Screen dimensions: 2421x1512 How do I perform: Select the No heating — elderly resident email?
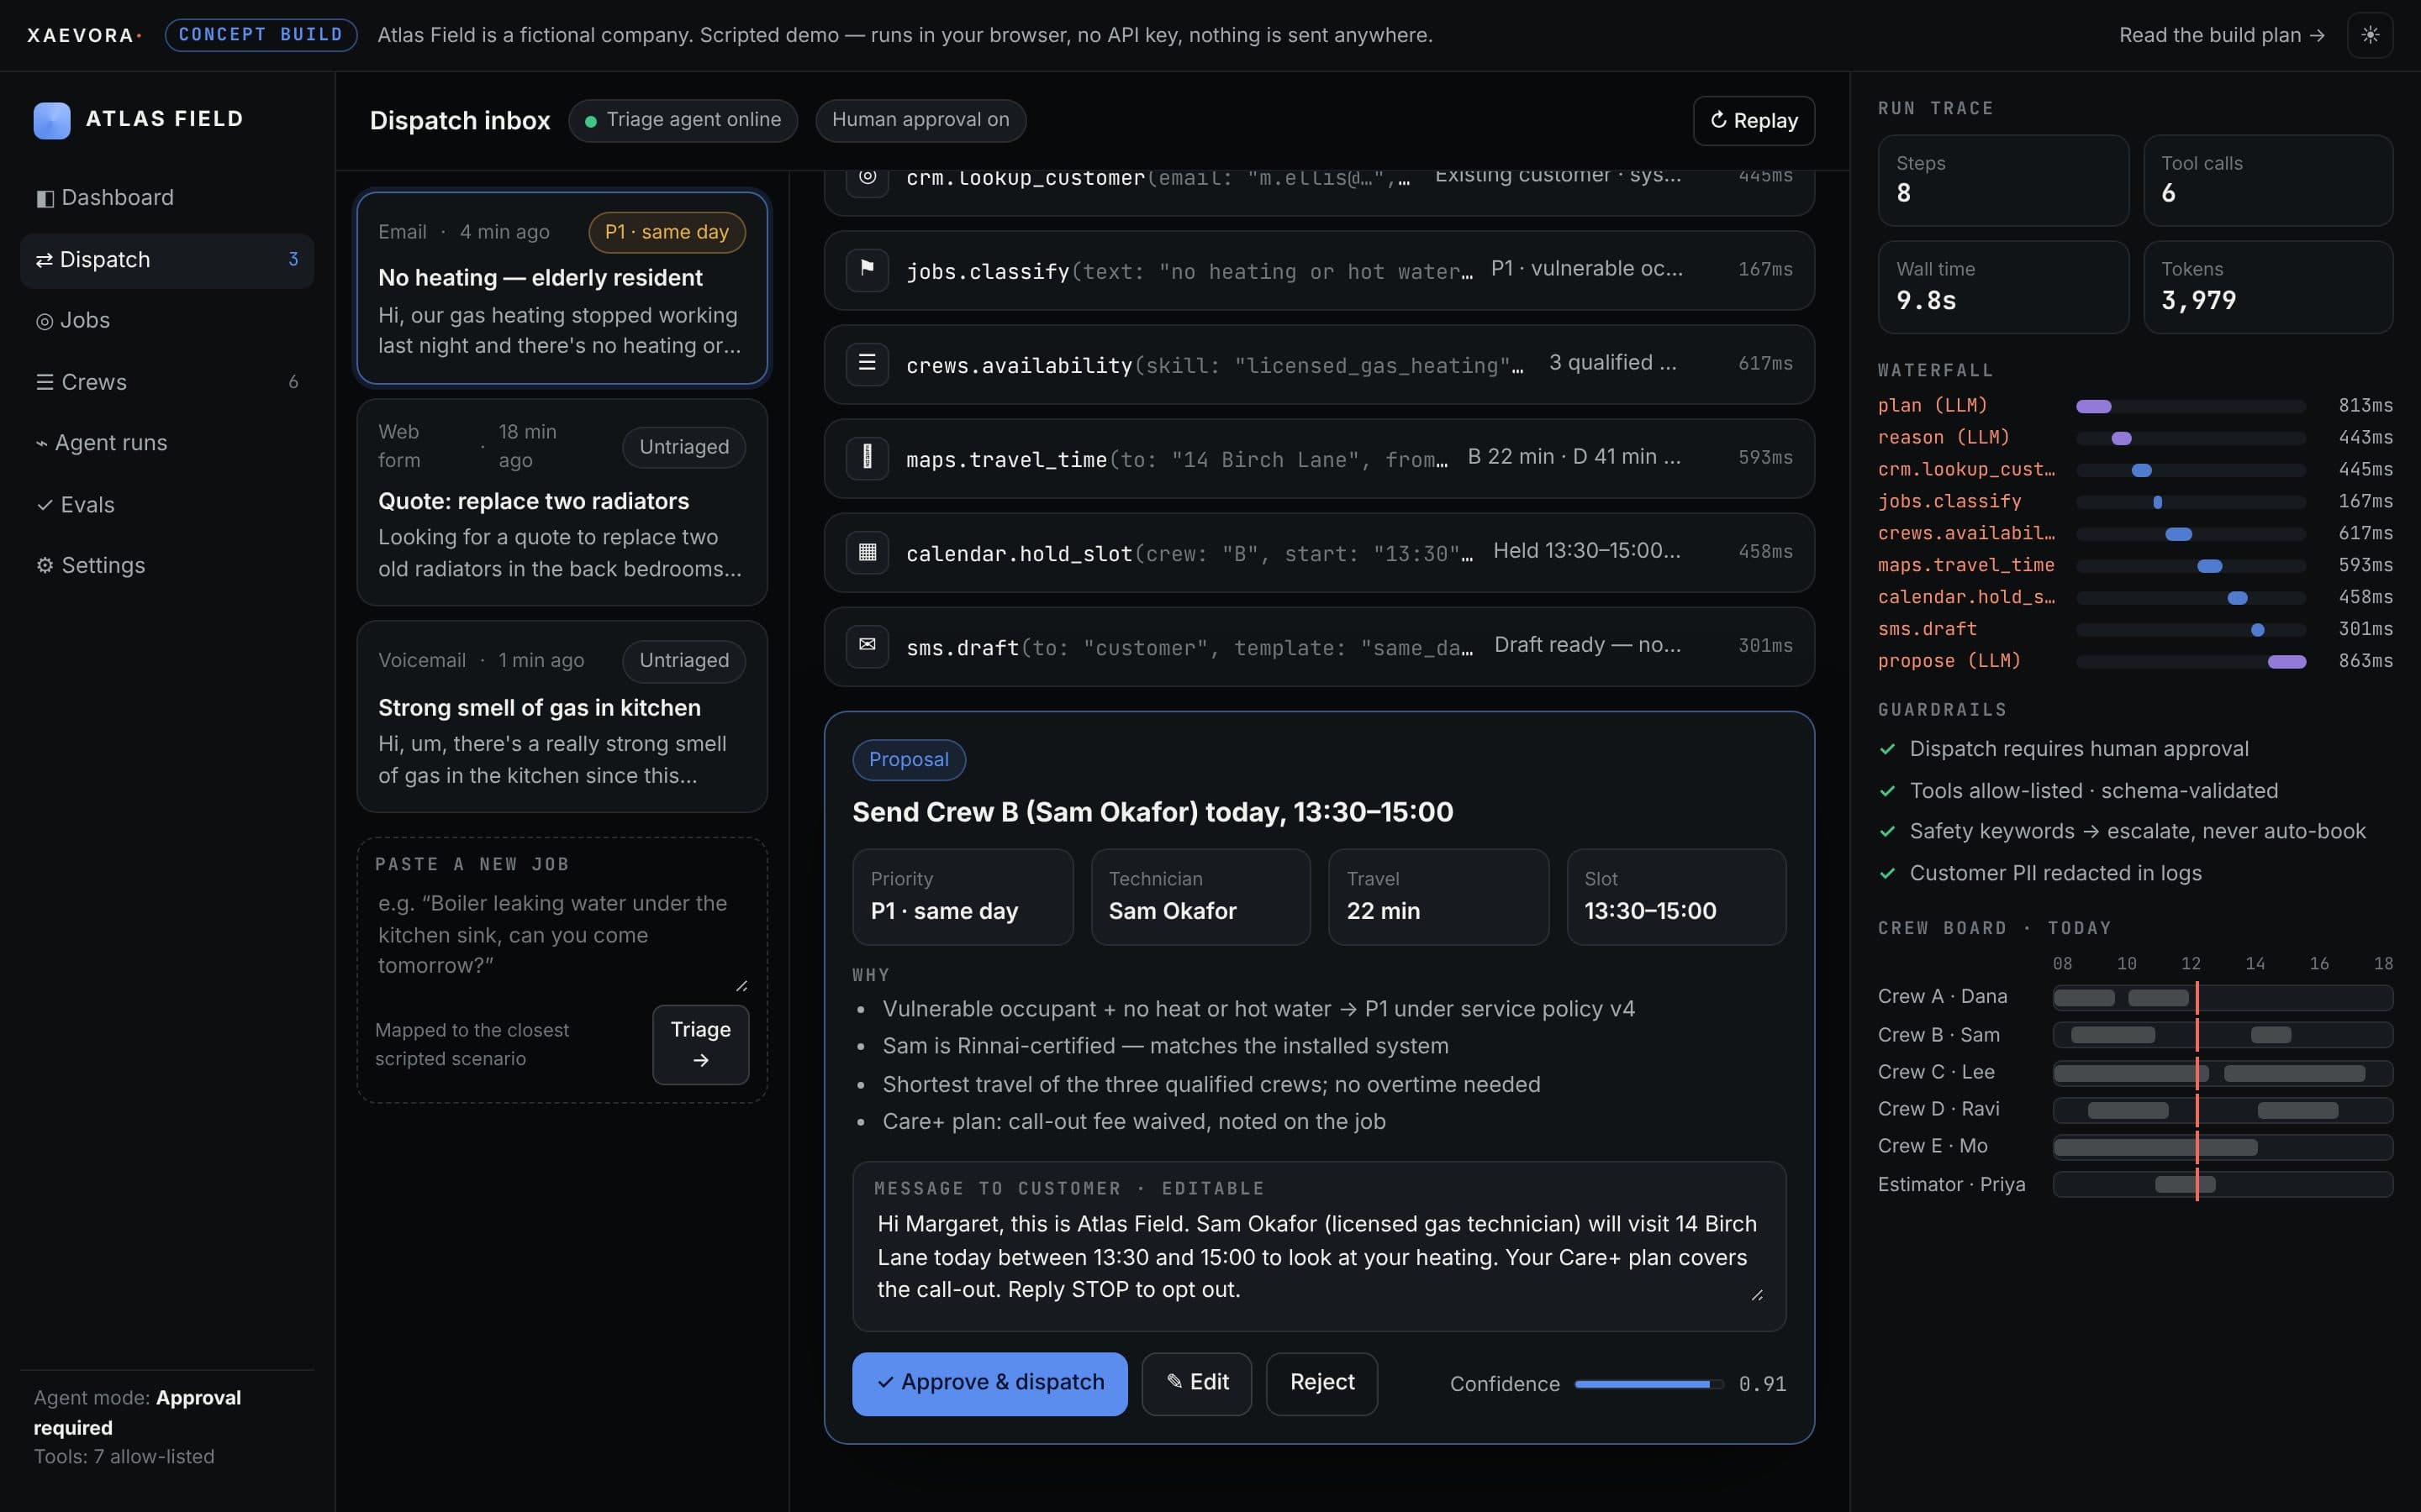click(562, 288)
